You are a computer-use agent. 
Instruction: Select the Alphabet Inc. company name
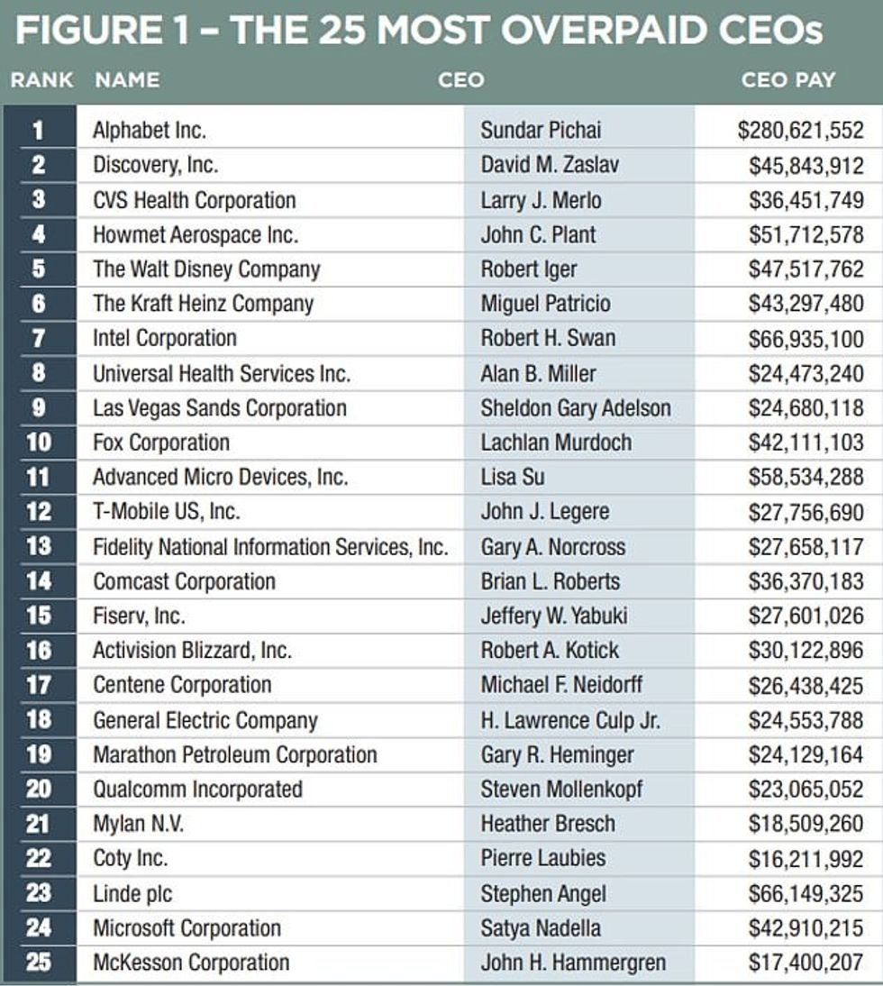[x=150, y=130]
